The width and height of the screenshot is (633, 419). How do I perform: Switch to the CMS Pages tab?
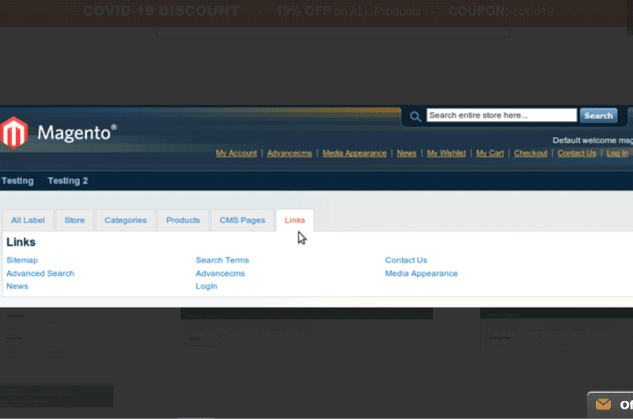point(242,221)
